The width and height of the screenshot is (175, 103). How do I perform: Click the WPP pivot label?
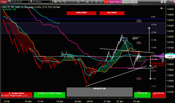(x=135, y=38)
